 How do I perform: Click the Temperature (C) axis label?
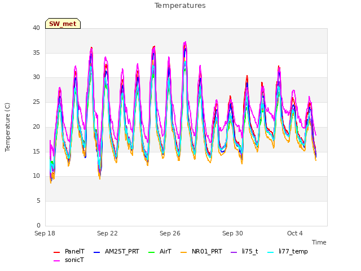[7, 127]
